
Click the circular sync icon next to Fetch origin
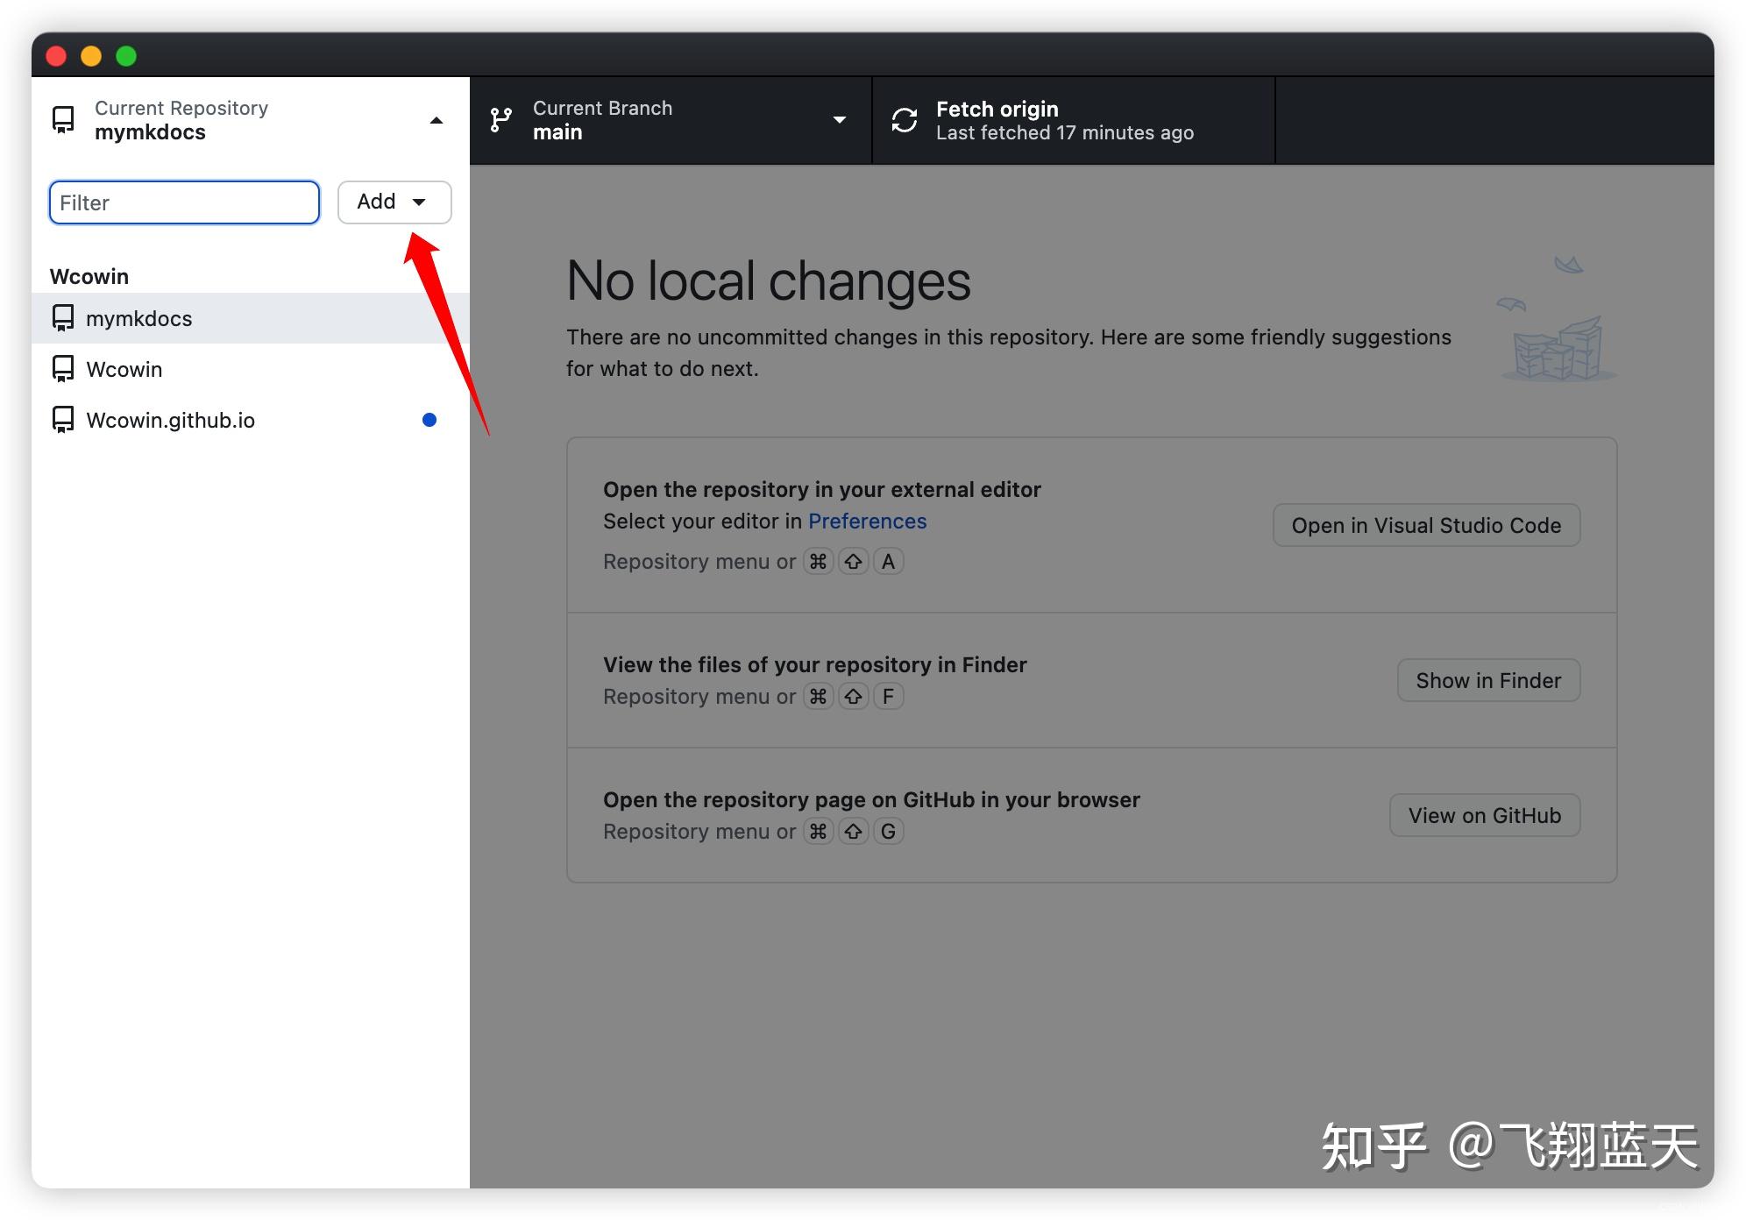[903, 120]
